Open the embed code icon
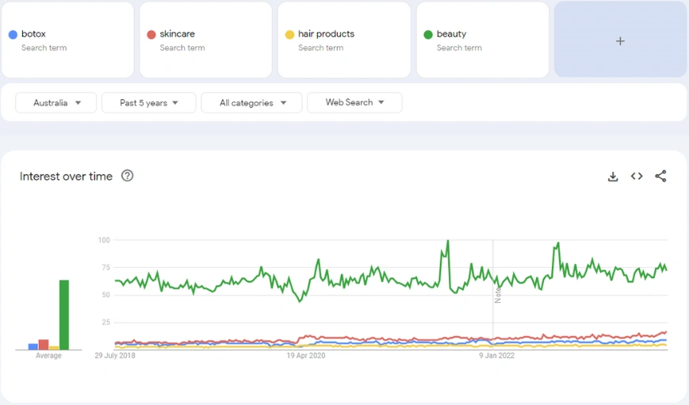The width and height of the screenshot is (689, 405). tap(637, 176)
